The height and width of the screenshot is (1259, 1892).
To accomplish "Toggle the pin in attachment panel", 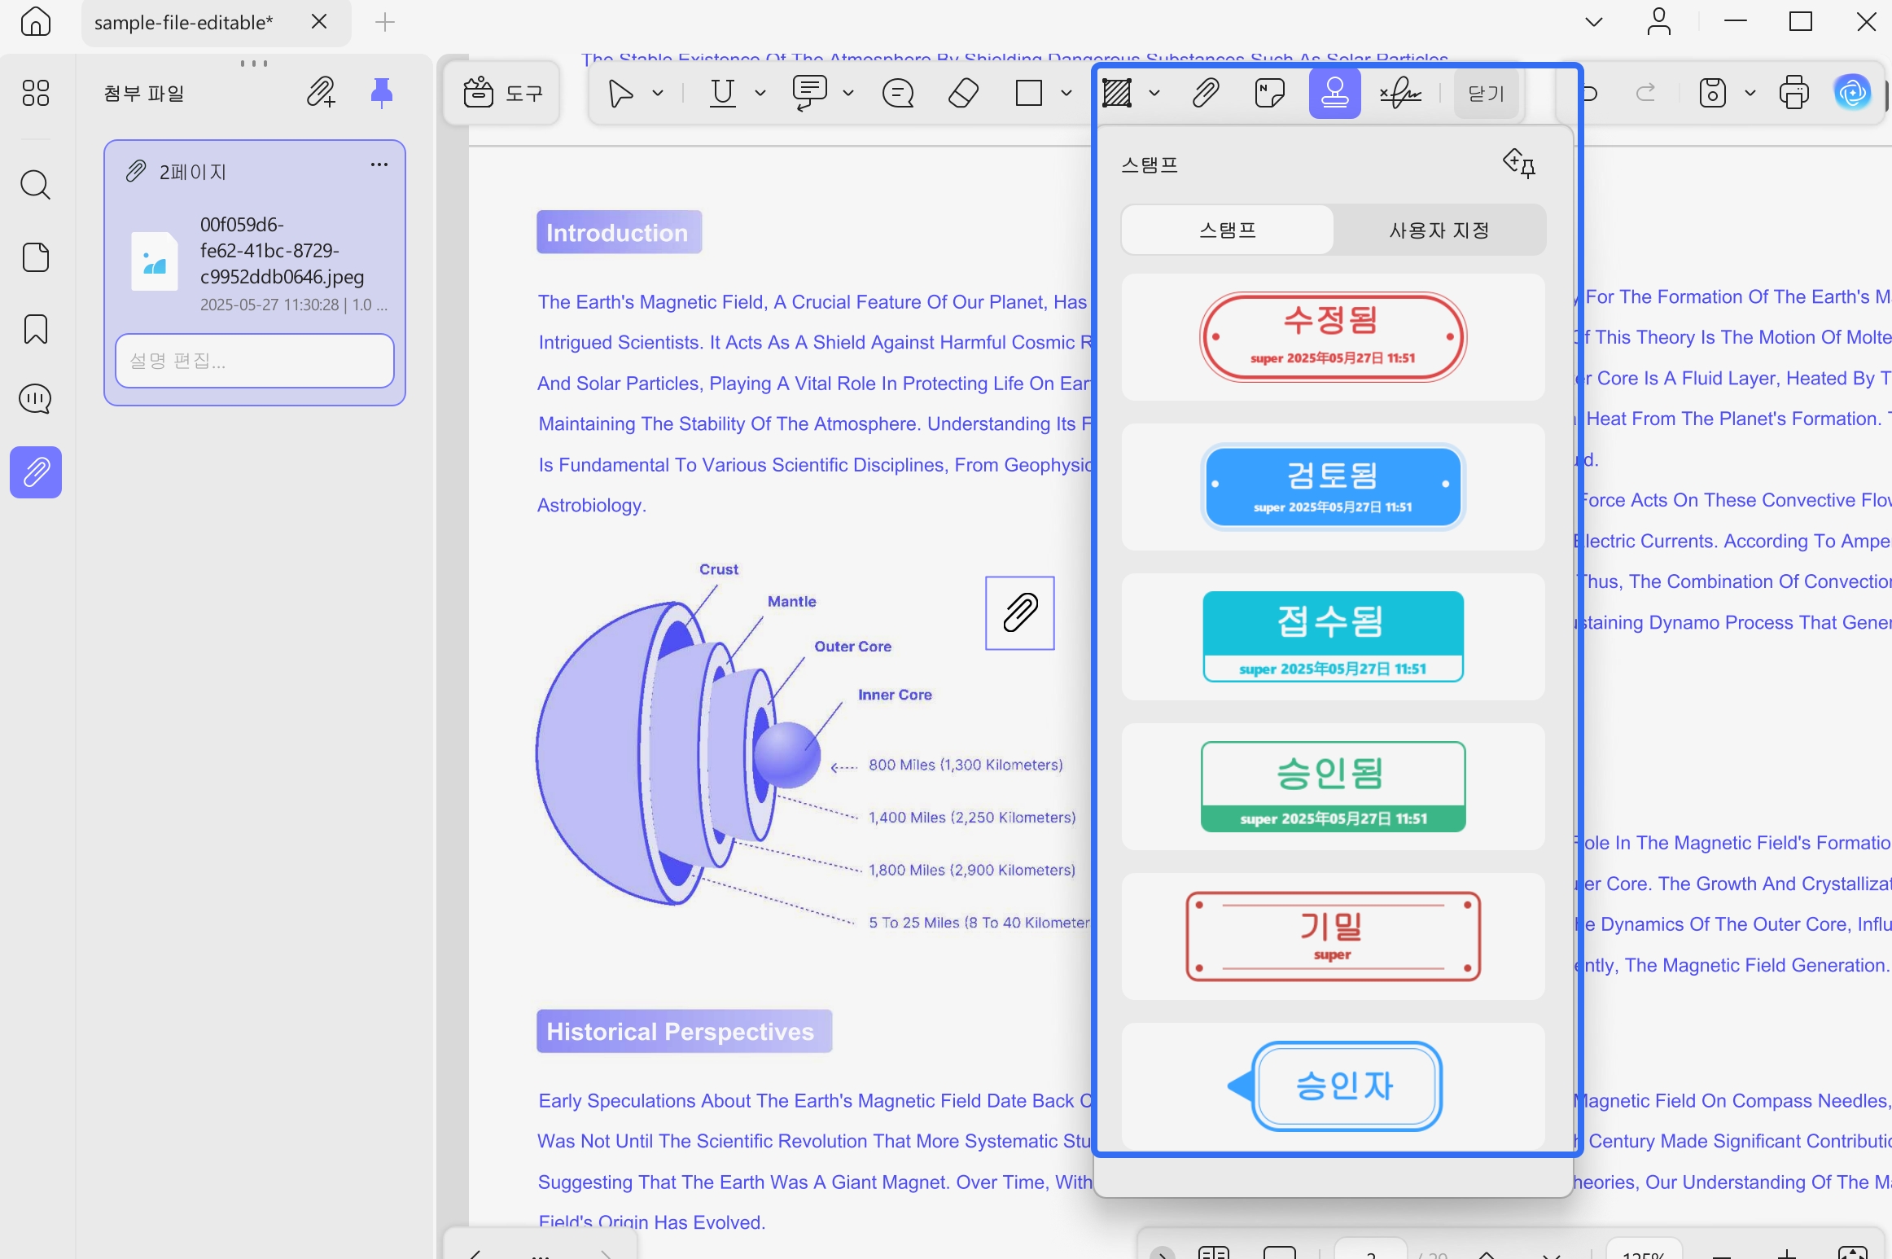I will pos(381,92).
